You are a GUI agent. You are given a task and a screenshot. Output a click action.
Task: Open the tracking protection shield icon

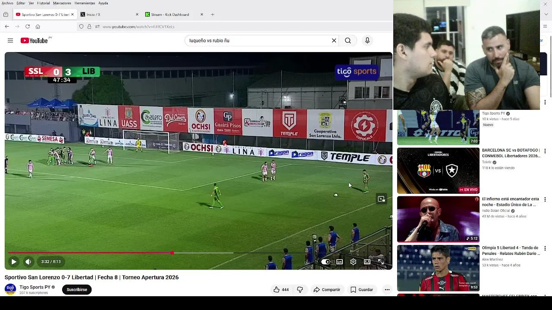(x=81, y=27)
